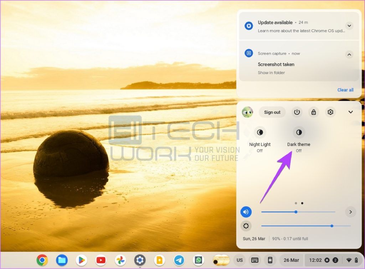Click the 12:02 clock in status tray
Viewport: 365px width, 269px height.
pyautogui.click(x=315, y=260)
